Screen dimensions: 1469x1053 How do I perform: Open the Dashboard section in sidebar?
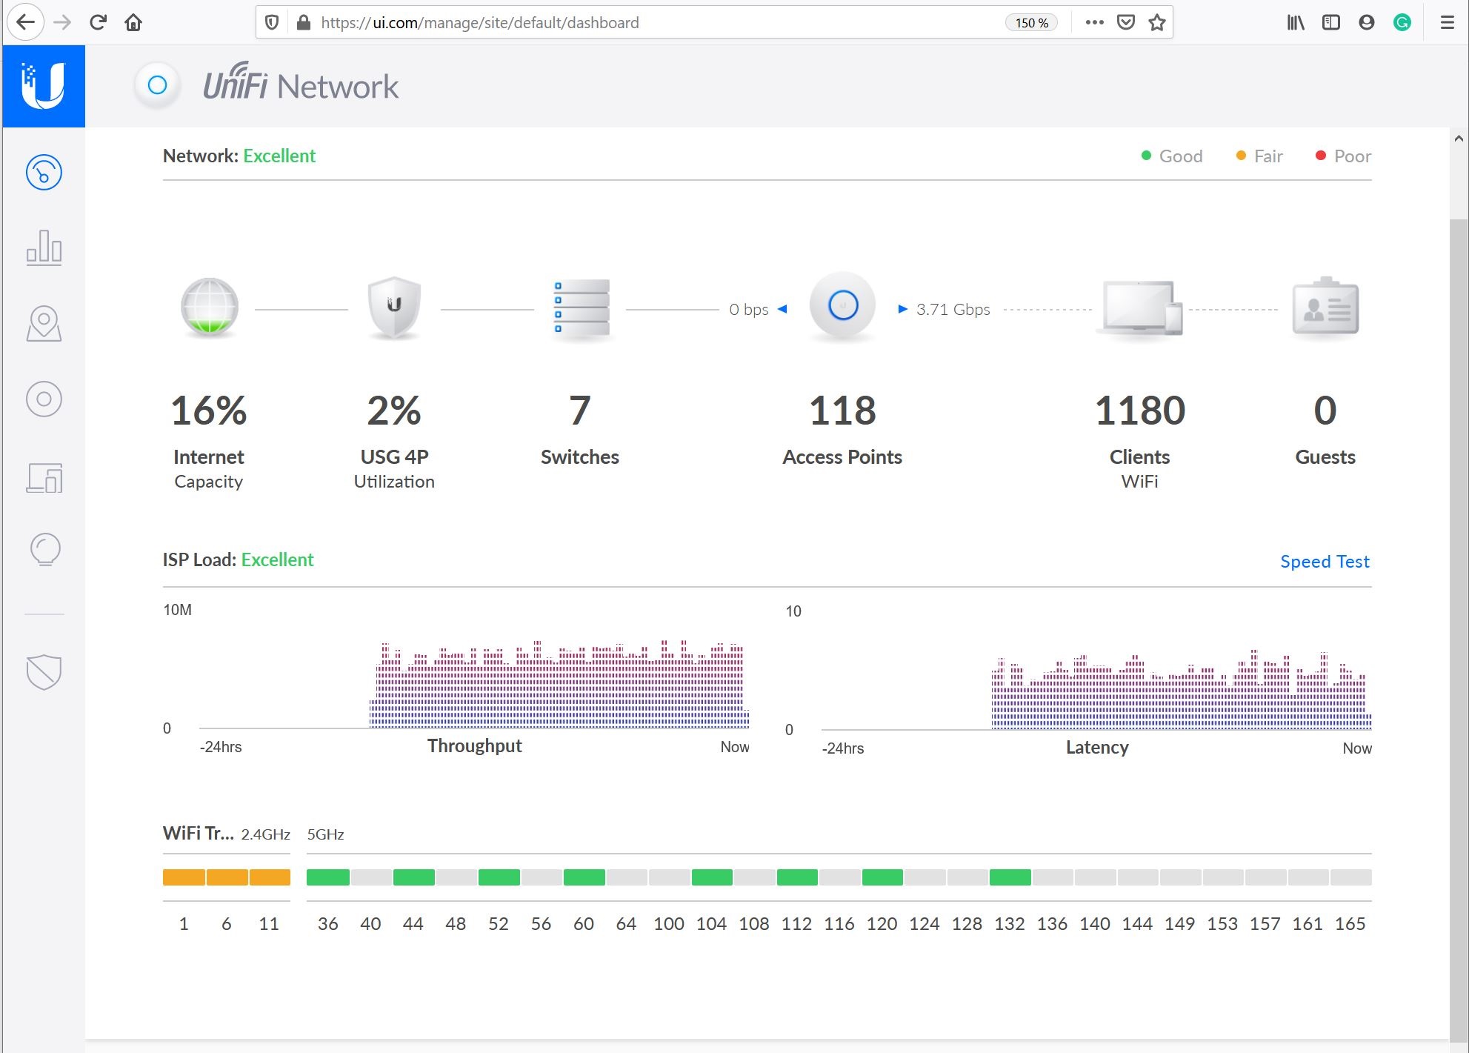tap(44, 173)
